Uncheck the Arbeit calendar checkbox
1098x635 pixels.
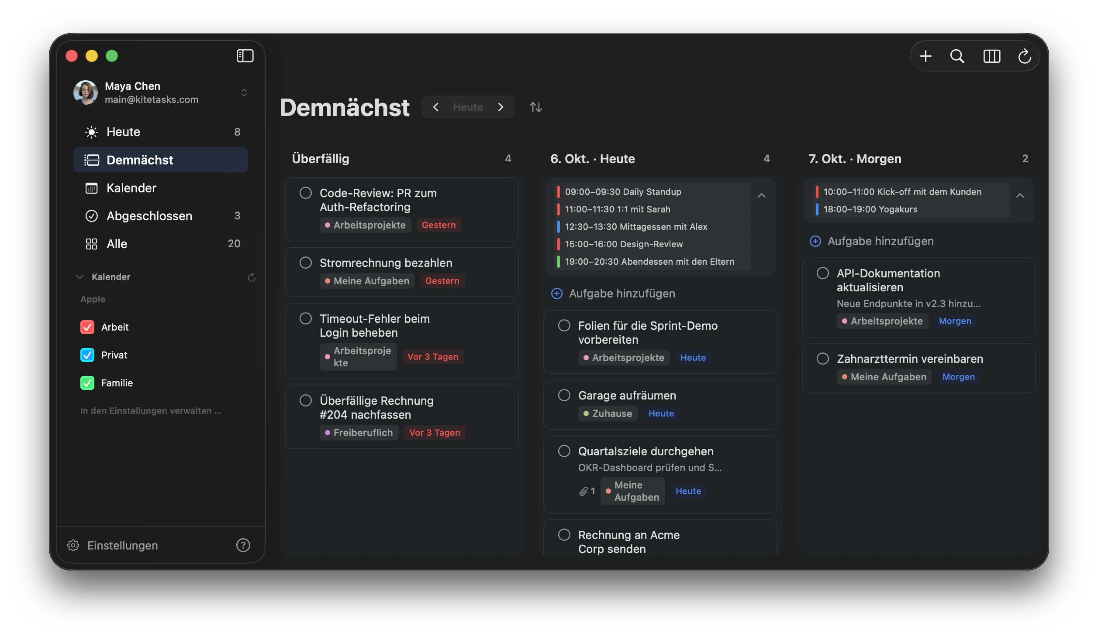(x=87, y=327)
